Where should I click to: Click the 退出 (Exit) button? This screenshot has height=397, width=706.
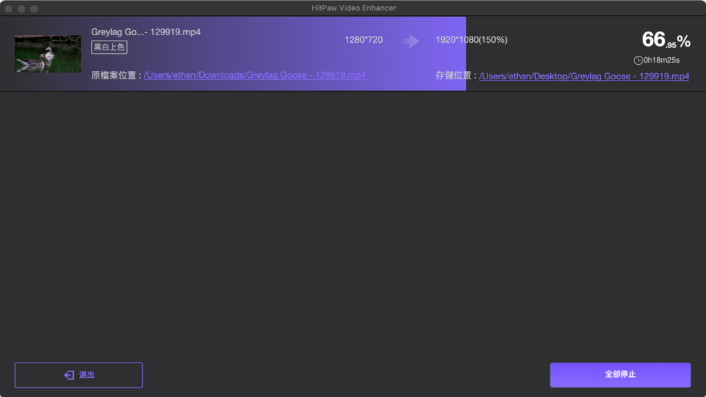pyautogui.click(x=79, y=375)
